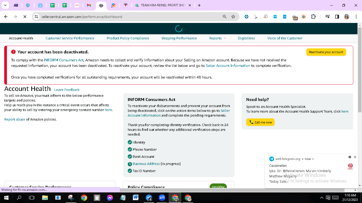Open the Eligibilities tab

246,38
